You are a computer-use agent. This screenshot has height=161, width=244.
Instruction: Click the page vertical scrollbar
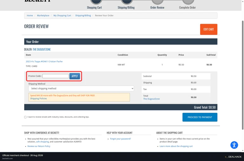243,75
